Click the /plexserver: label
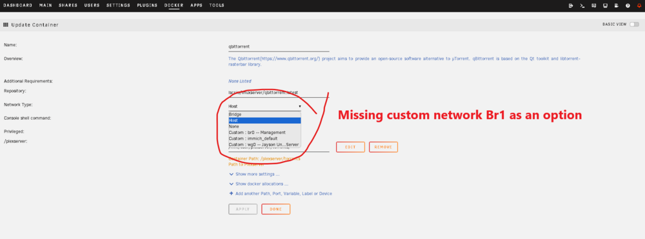The width and height of the screenshot is (645, 239). click(15, 141)
